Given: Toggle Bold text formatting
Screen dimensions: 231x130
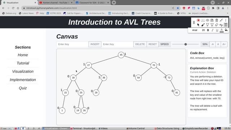Looking at the screenshot, I should 208,30.
